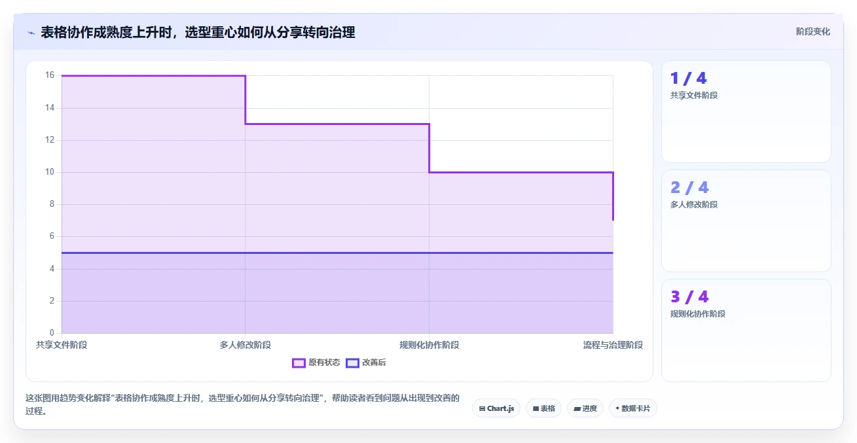
Task: Click the Chart.js tag chip
Action: pos(496,408)
